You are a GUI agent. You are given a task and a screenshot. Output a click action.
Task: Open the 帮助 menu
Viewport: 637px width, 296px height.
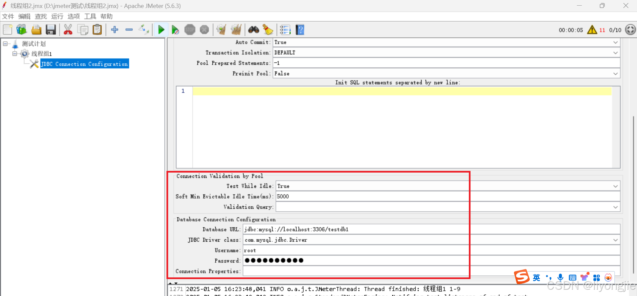click(x=106, y=16)
